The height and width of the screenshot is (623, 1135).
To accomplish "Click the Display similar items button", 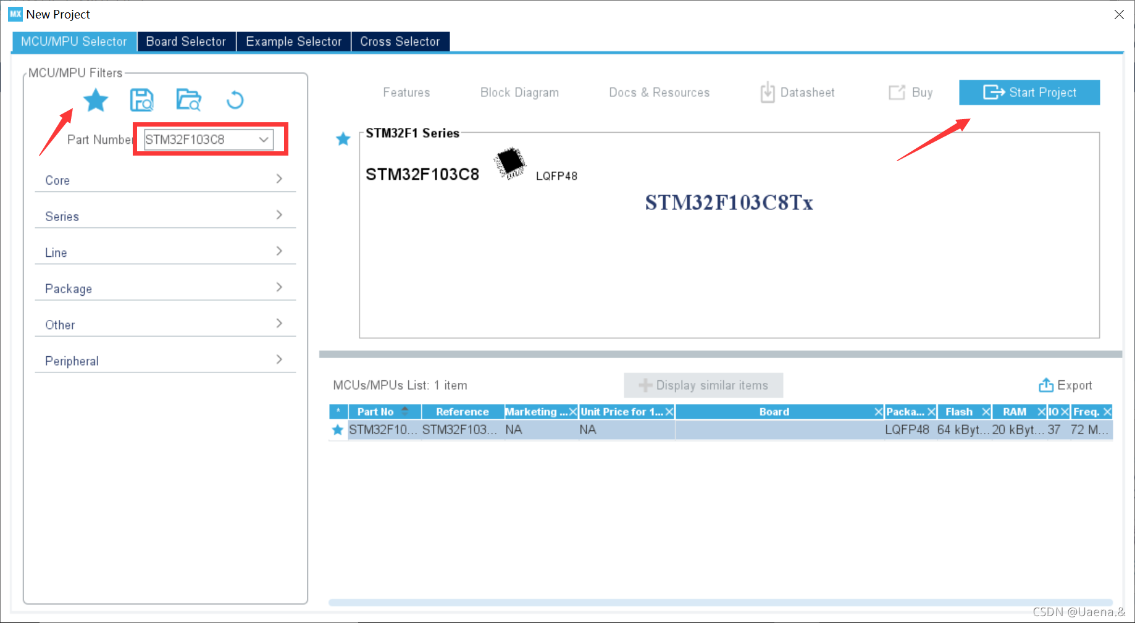I will (x=703, y=385).
